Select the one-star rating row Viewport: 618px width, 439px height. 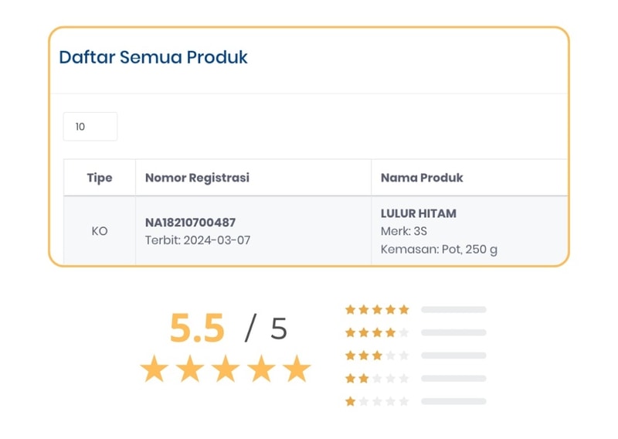[377, 402]
